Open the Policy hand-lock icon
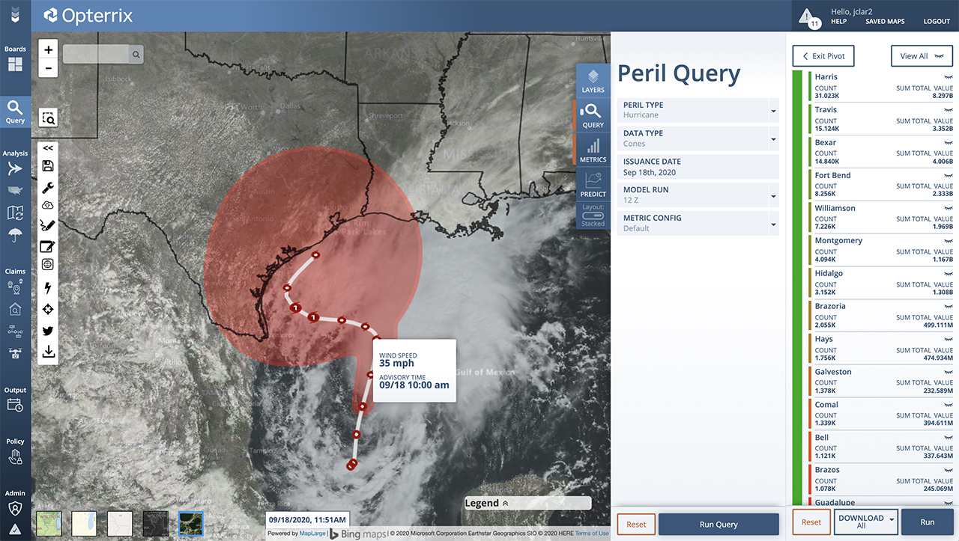This screenshot has width=959, height=541. click(x=15, y=456)
